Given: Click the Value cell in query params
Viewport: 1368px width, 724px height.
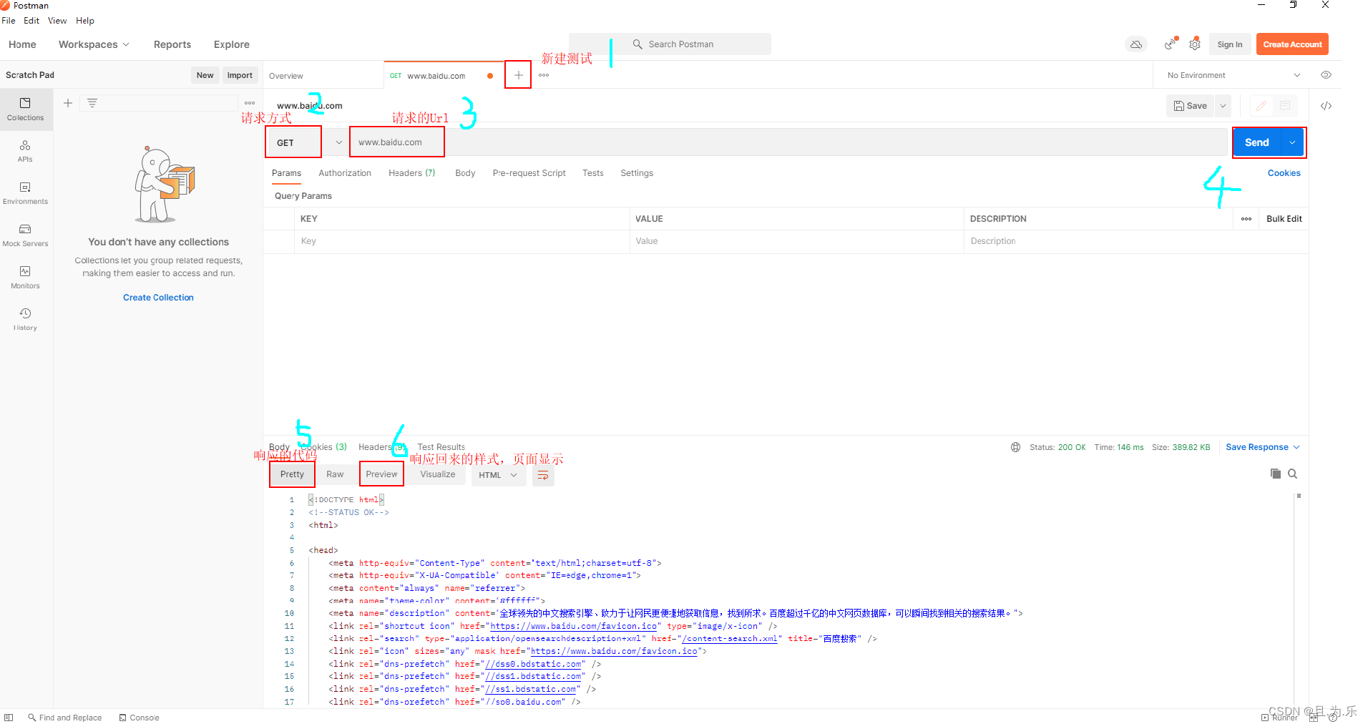Looking at the screenshot, I should 796,241.
